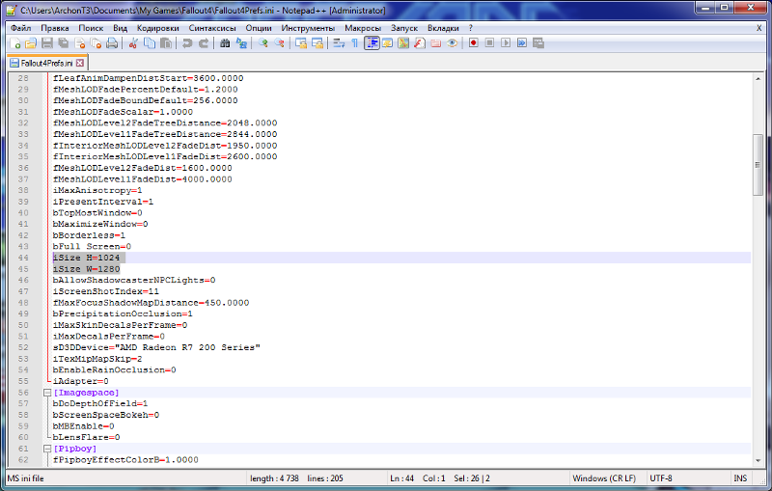Viewport: 772px width, 491px height.
Task: Click the Zoom Out magnifier icon
Action: (x=279, y=43)
